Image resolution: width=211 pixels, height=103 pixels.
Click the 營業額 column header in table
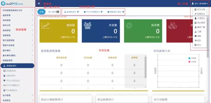click(x=134, y=58)
